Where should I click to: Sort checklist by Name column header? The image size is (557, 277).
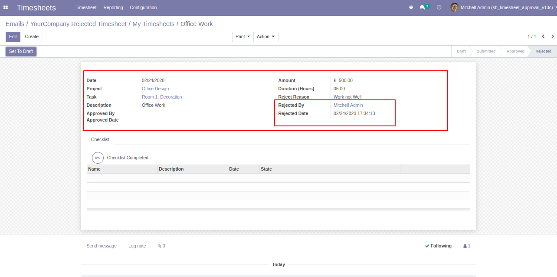[x=122, y=169]
